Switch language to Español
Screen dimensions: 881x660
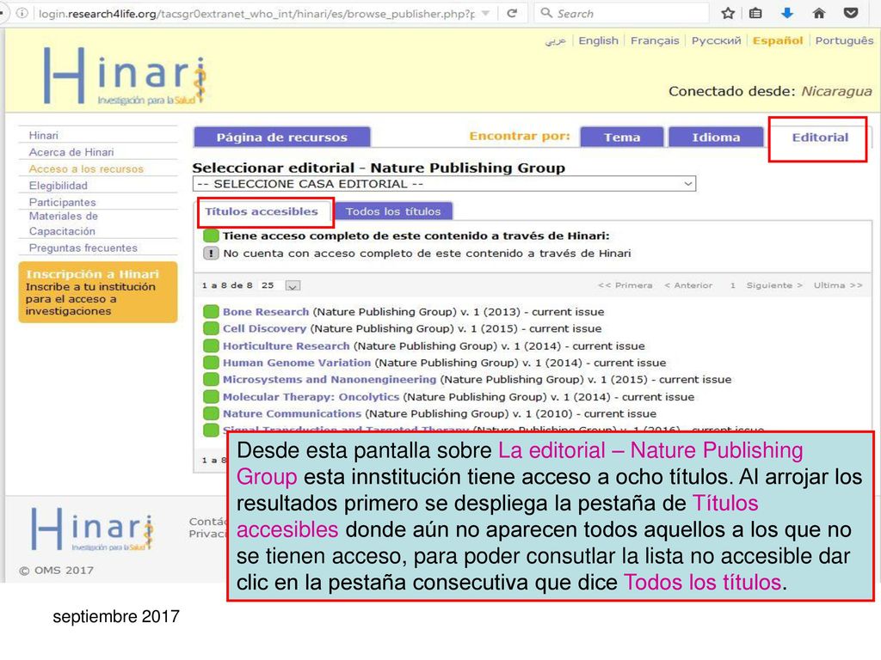[778, 40]
